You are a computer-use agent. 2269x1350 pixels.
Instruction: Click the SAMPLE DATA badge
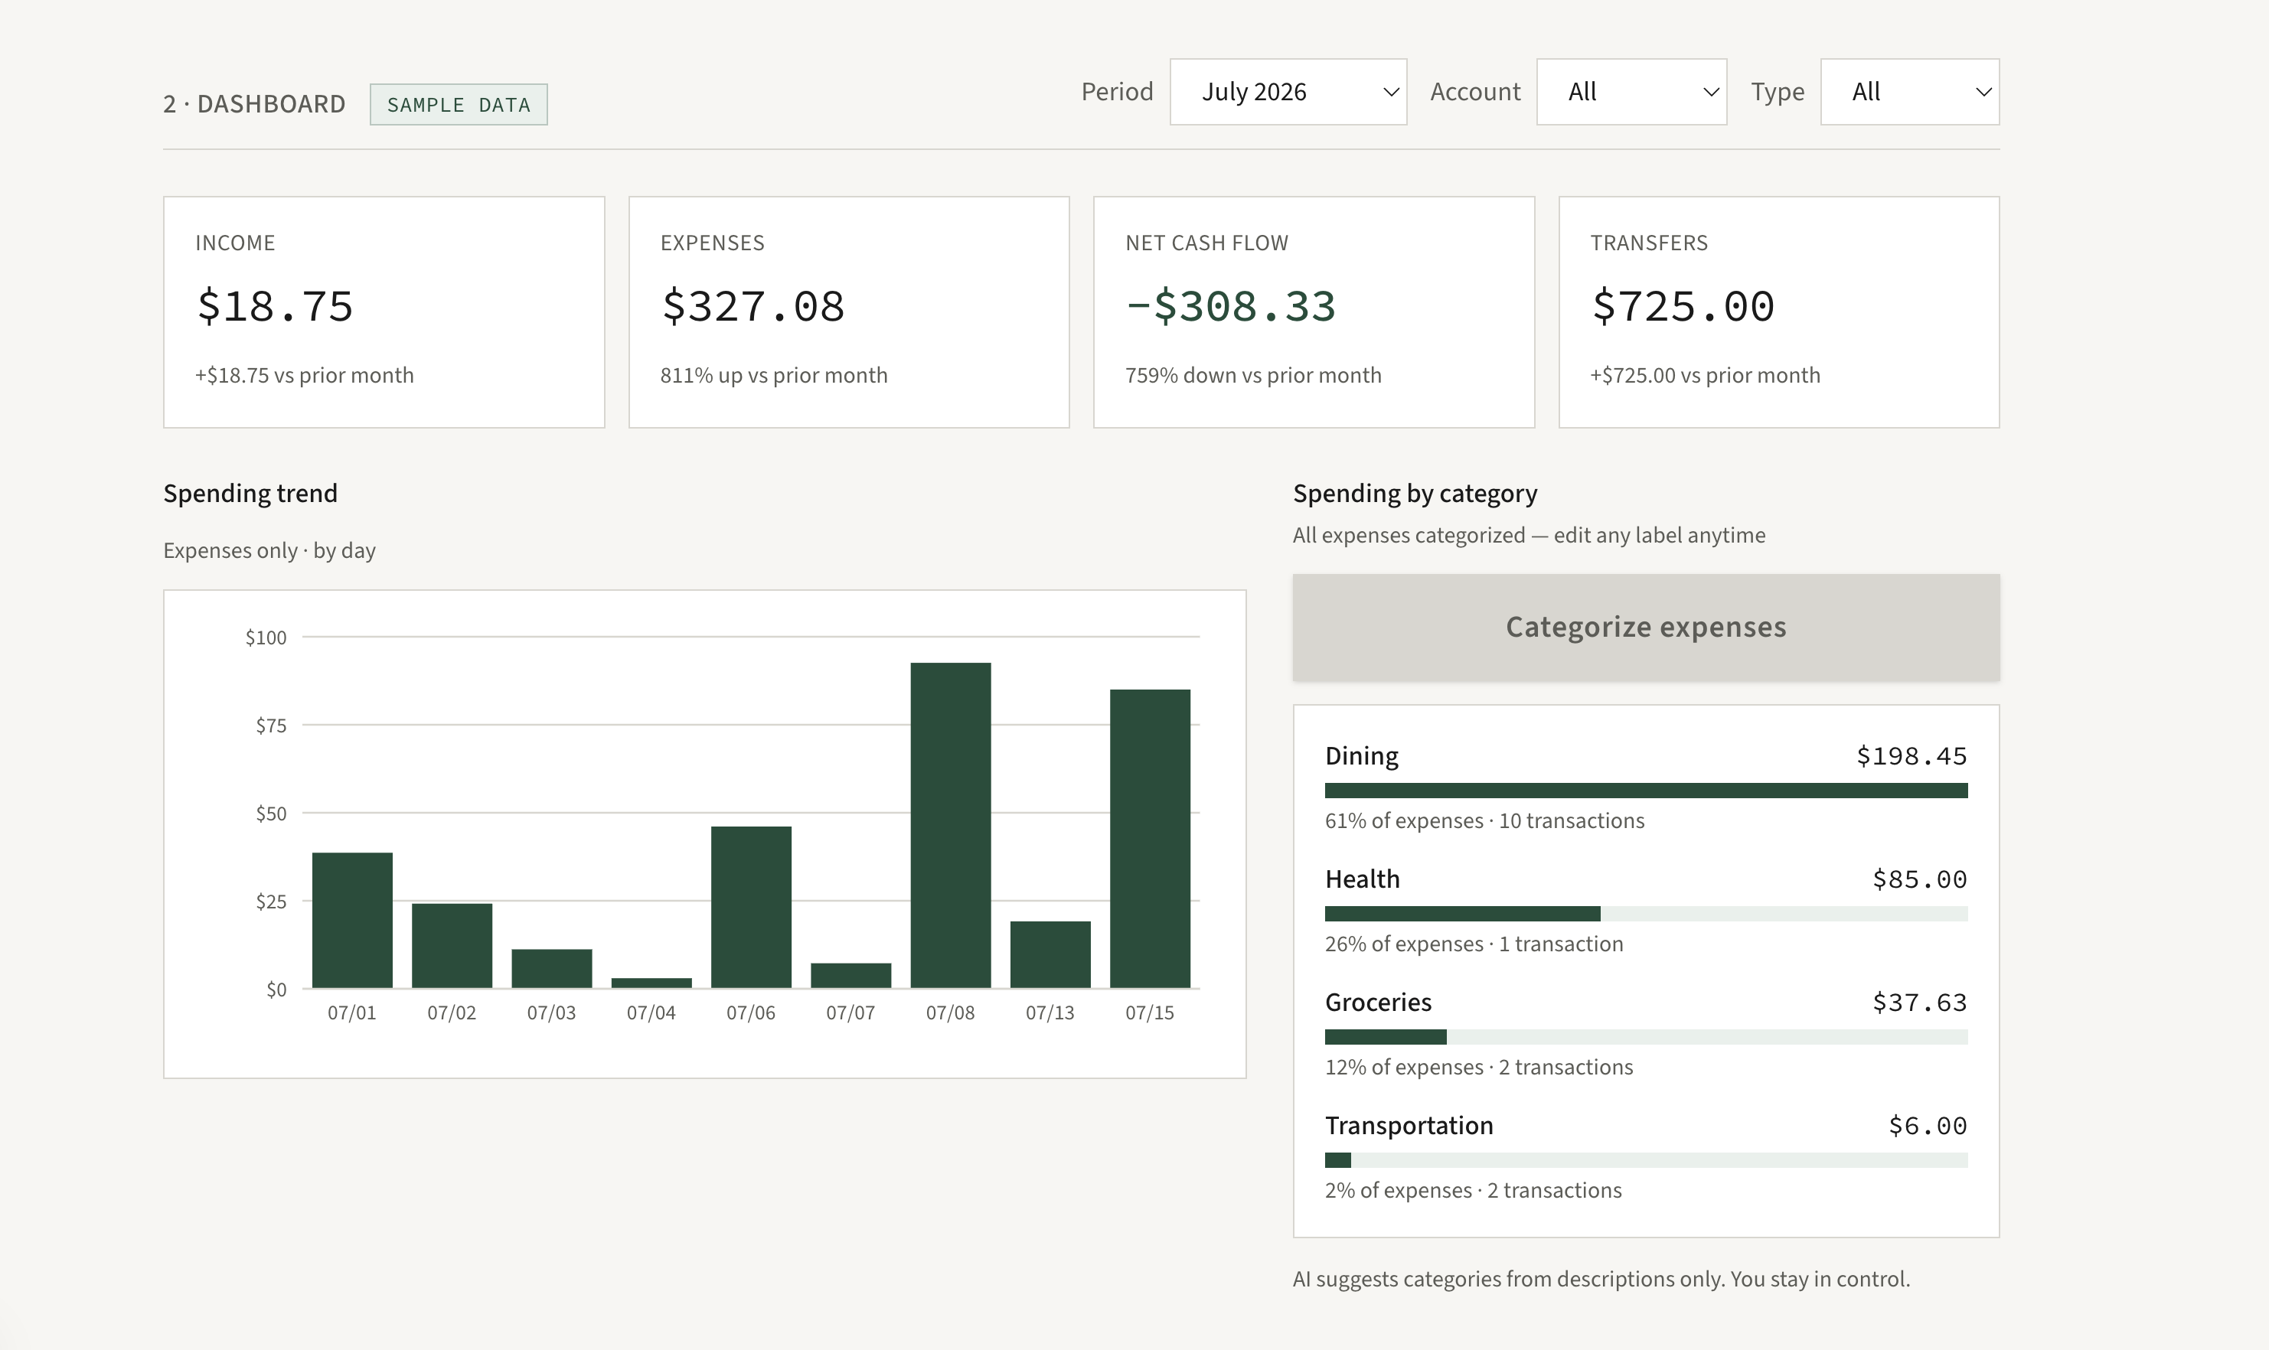(459, 105)
